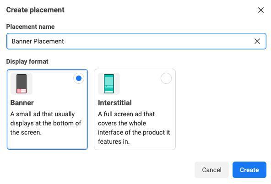Choose the Interstitial display format card
Image resolution: width=271 pixels, height=184 pixels.
click(x=135, y=109)
